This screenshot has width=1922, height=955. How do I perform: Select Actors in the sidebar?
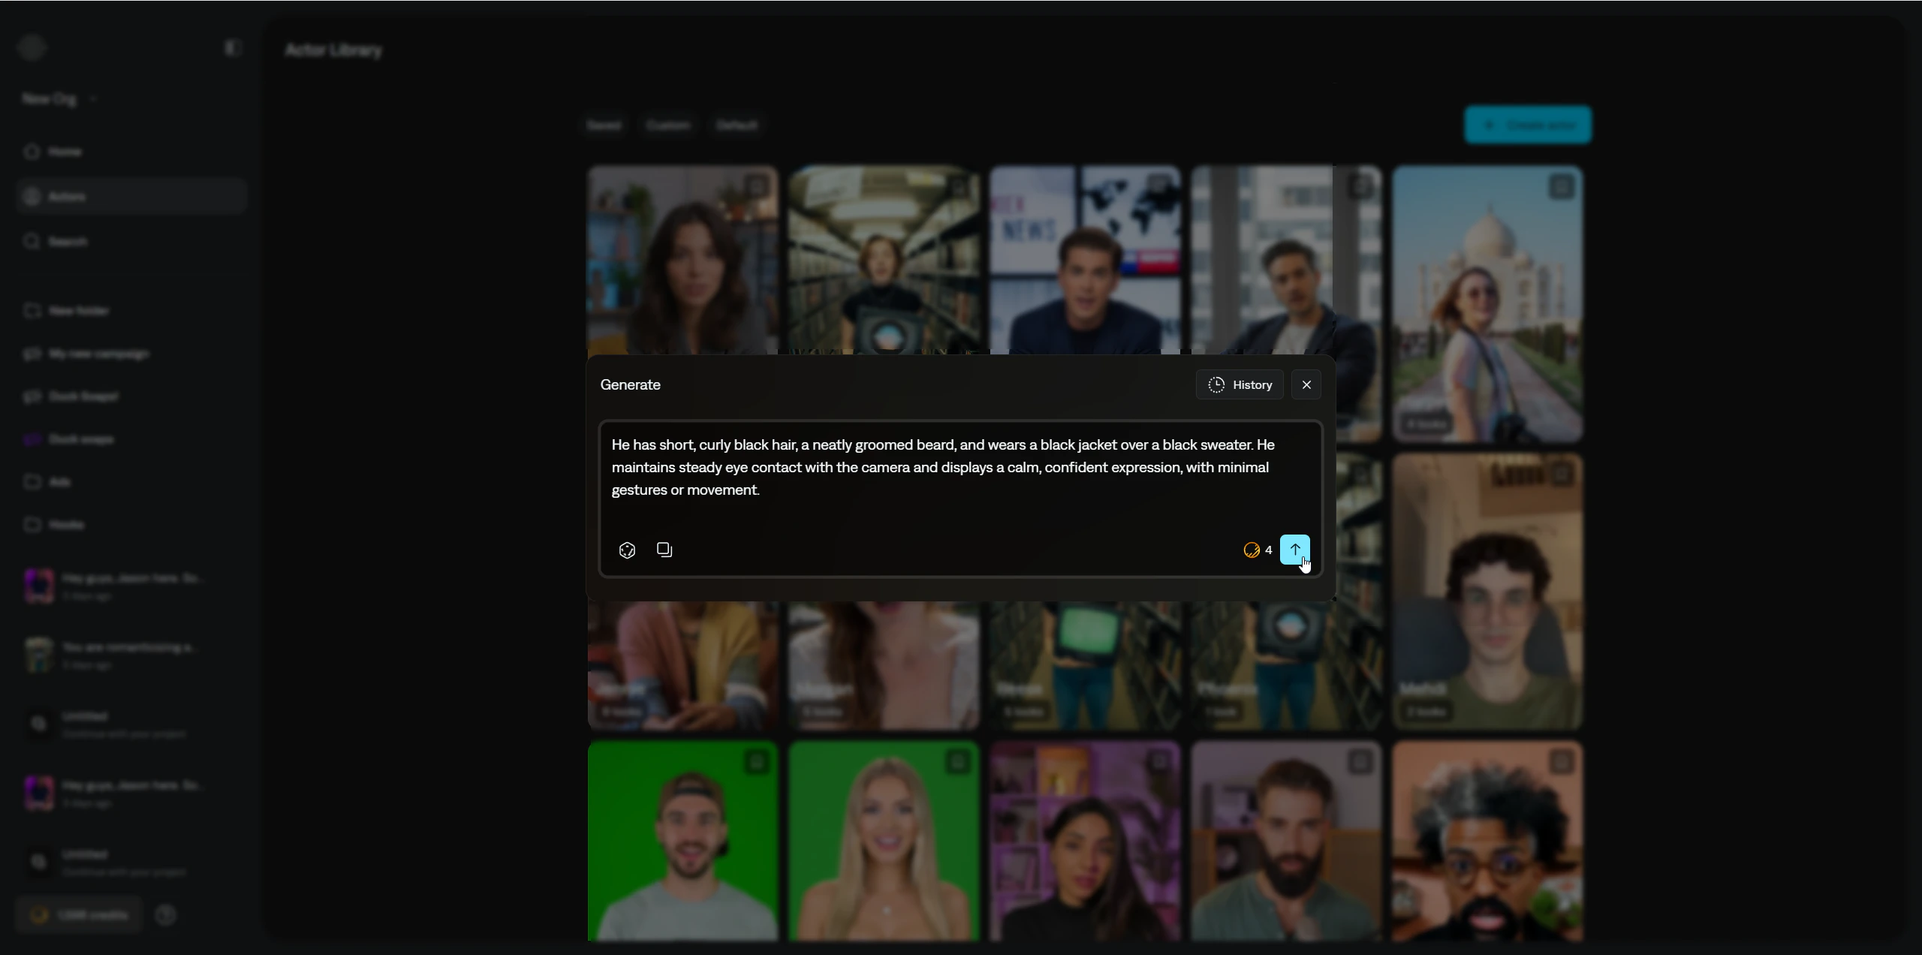point(131,197)
